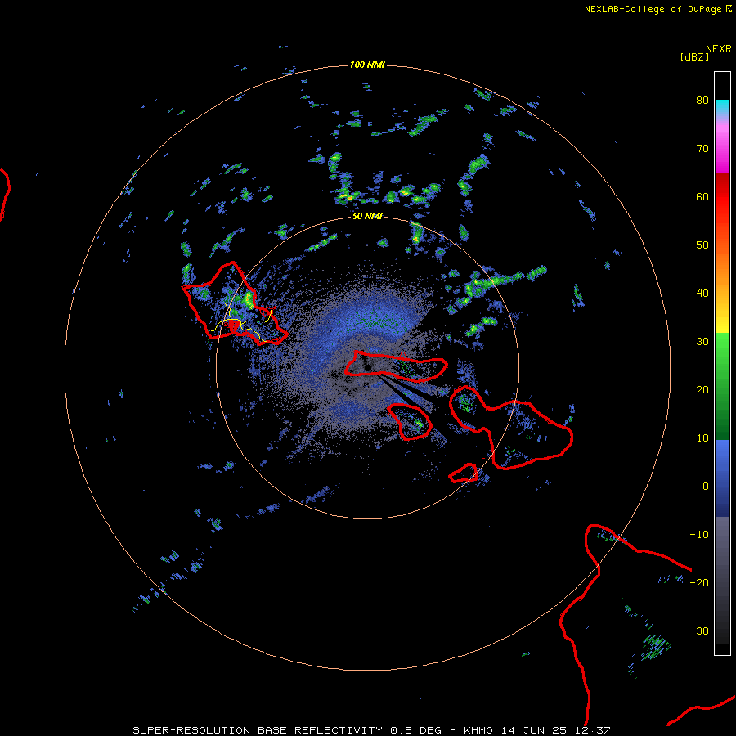
Task: Click the island outlined nearest the radar center
Action: coord(396,366)
